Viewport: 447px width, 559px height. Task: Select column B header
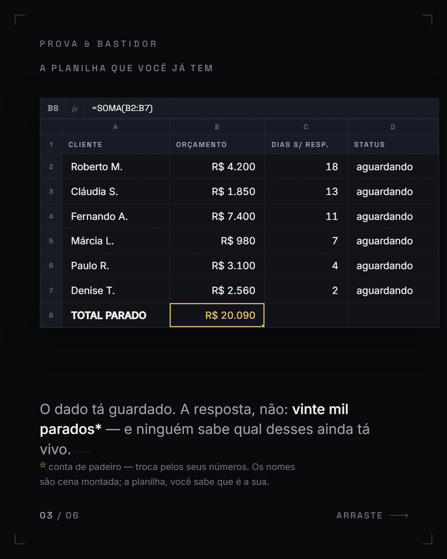[x=217, y=127]
